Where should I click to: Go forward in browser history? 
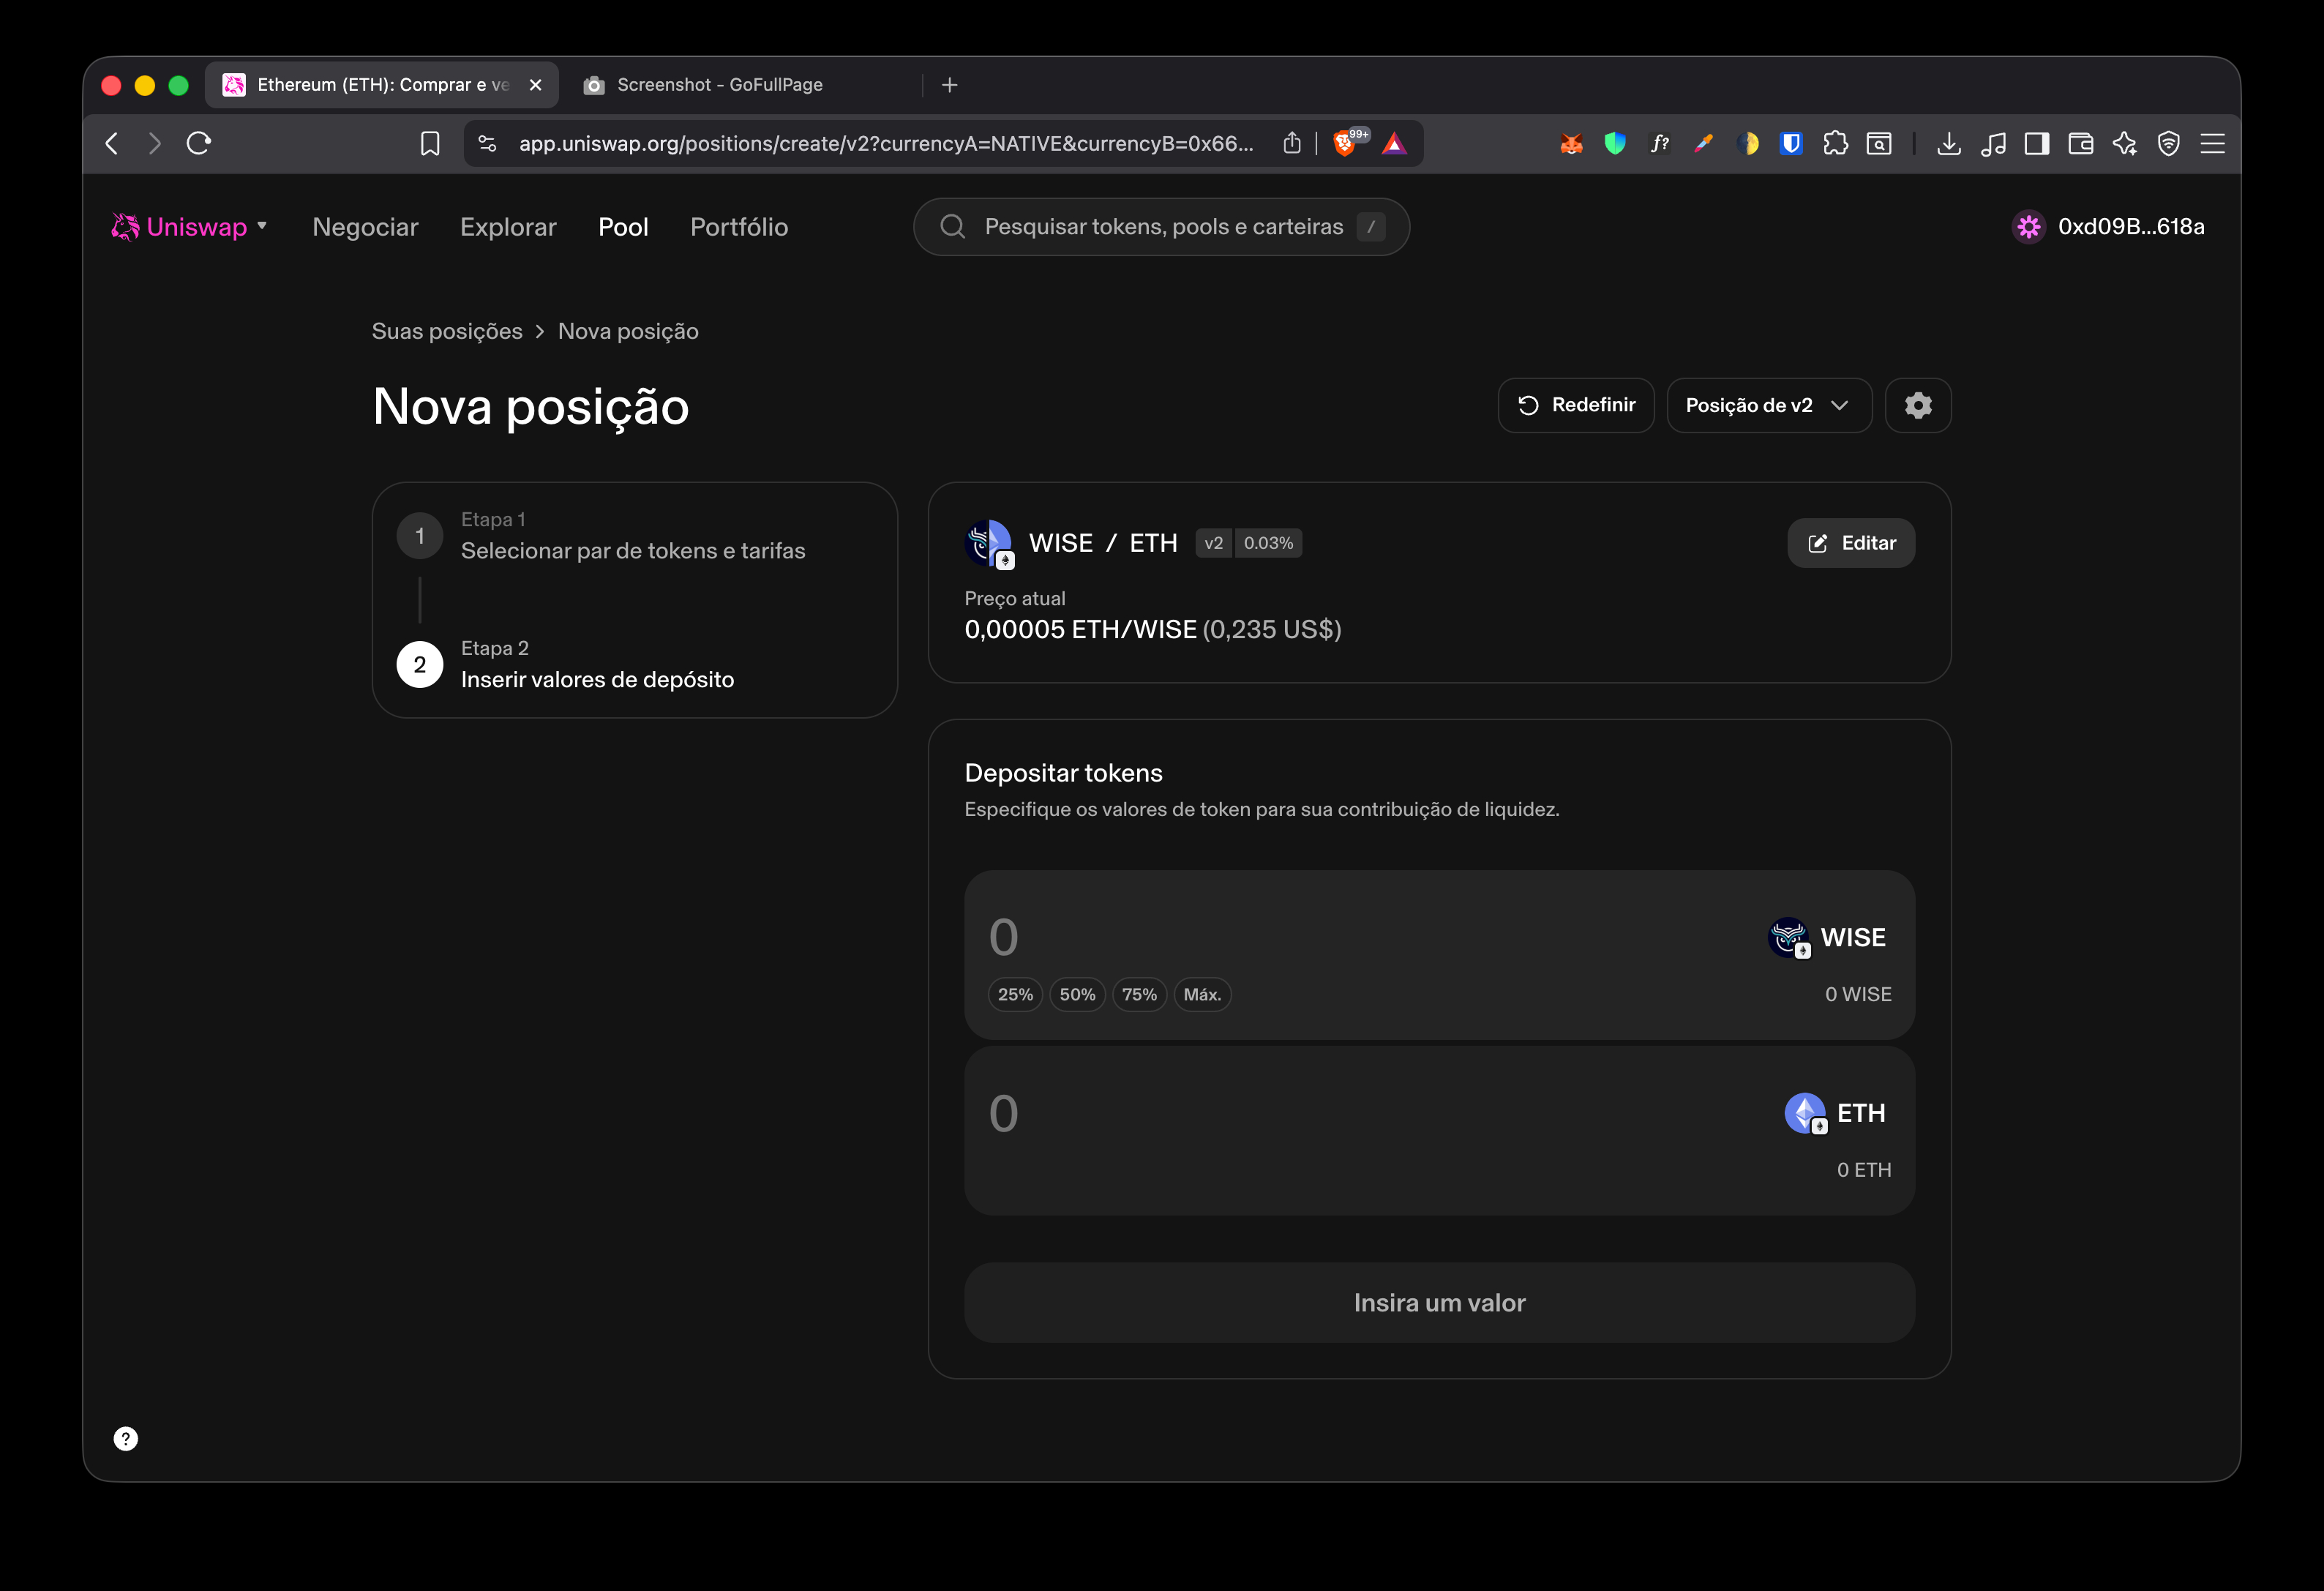(x=154, y=143)
